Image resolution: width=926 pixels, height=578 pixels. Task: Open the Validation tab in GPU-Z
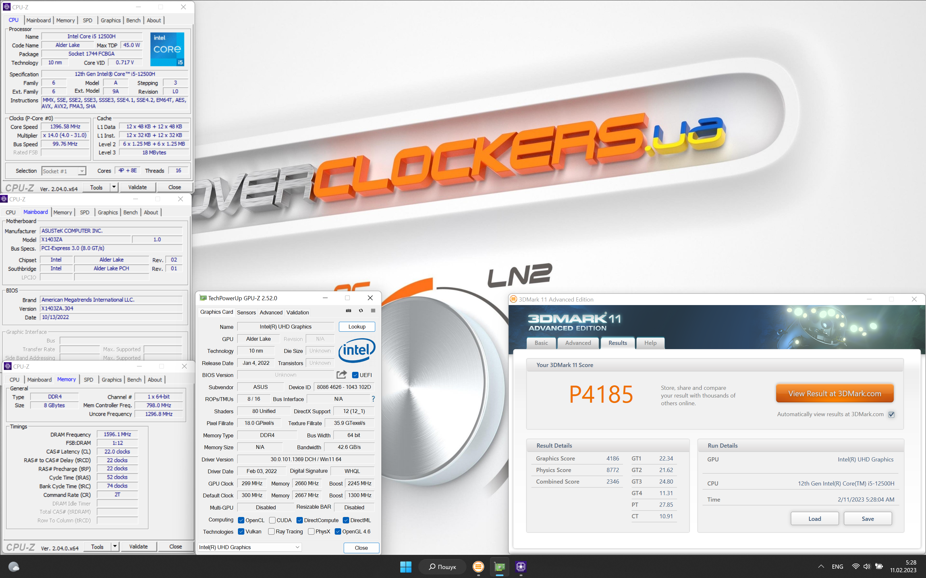(297, 312)
